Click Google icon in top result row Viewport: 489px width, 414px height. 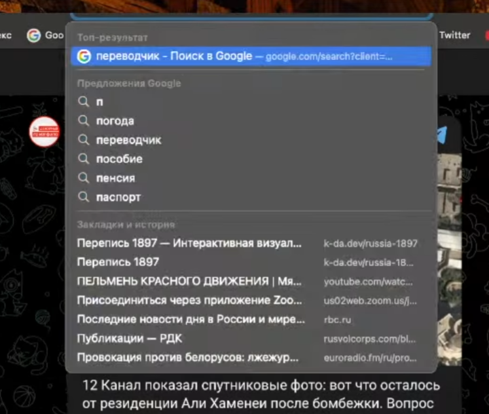(x=84, y=56)
